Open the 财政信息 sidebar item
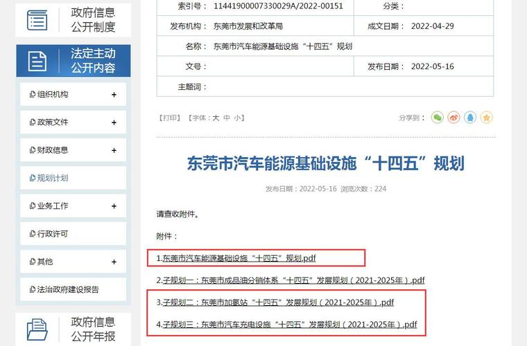Viewport: 527px width, 346px height. [x=73, y=150]
